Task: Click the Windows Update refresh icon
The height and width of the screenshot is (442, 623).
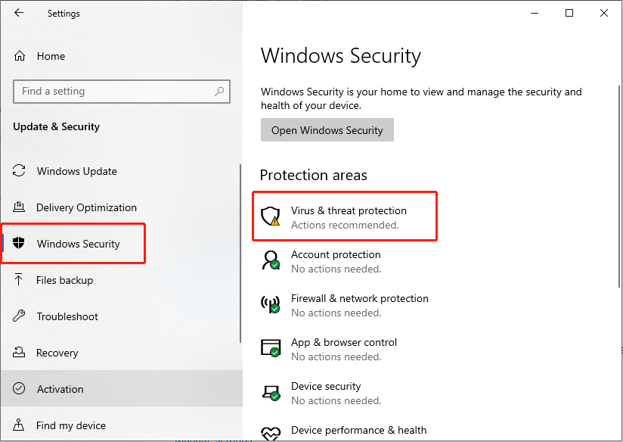Action: pyautogui.click(x=19, y=171)
